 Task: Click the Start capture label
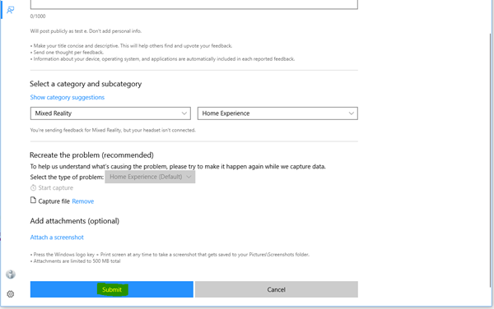pos(56,187)
